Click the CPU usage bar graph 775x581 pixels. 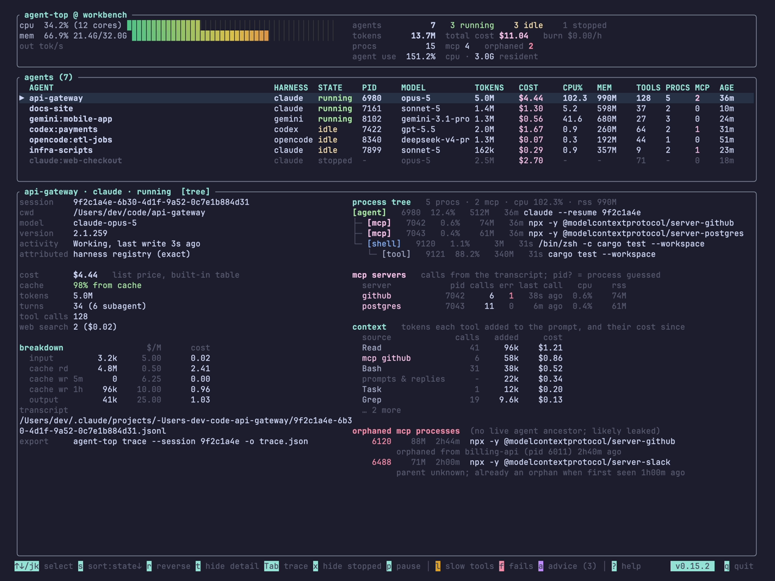coord(231,25)
